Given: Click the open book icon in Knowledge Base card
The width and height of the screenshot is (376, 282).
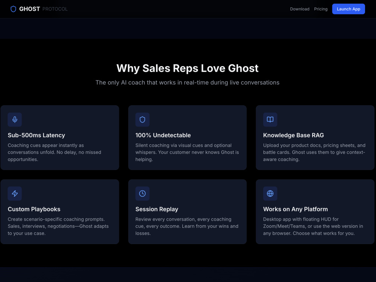Looking at the screenshot, I should point(270,120).
